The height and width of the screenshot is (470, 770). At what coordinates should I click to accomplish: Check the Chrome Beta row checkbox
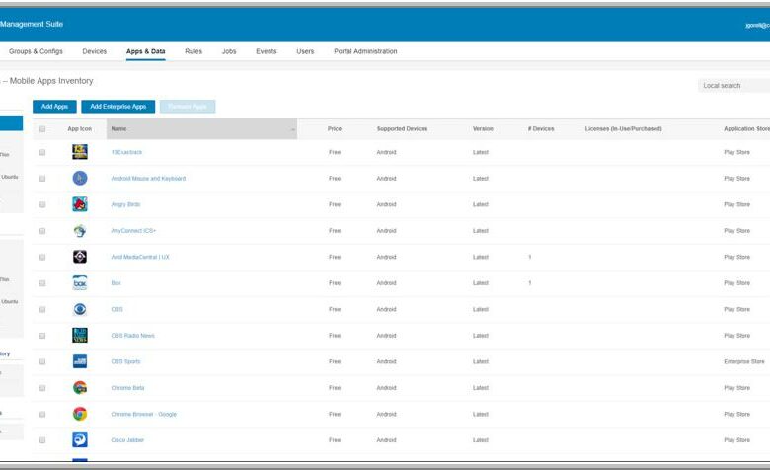(x=42, y=388)
